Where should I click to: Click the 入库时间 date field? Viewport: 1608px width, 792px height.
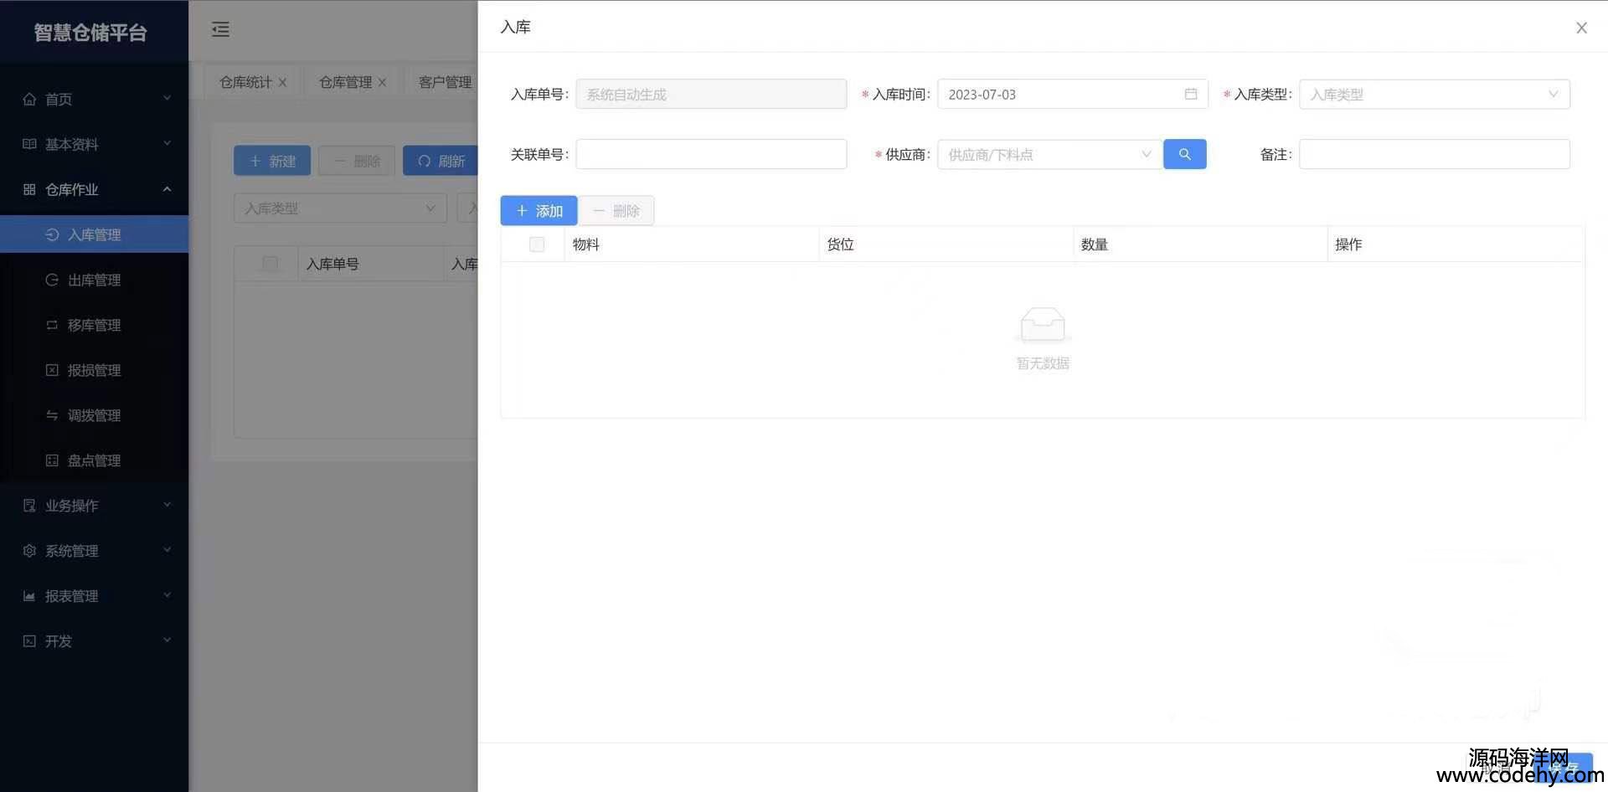click(1073, 94)
